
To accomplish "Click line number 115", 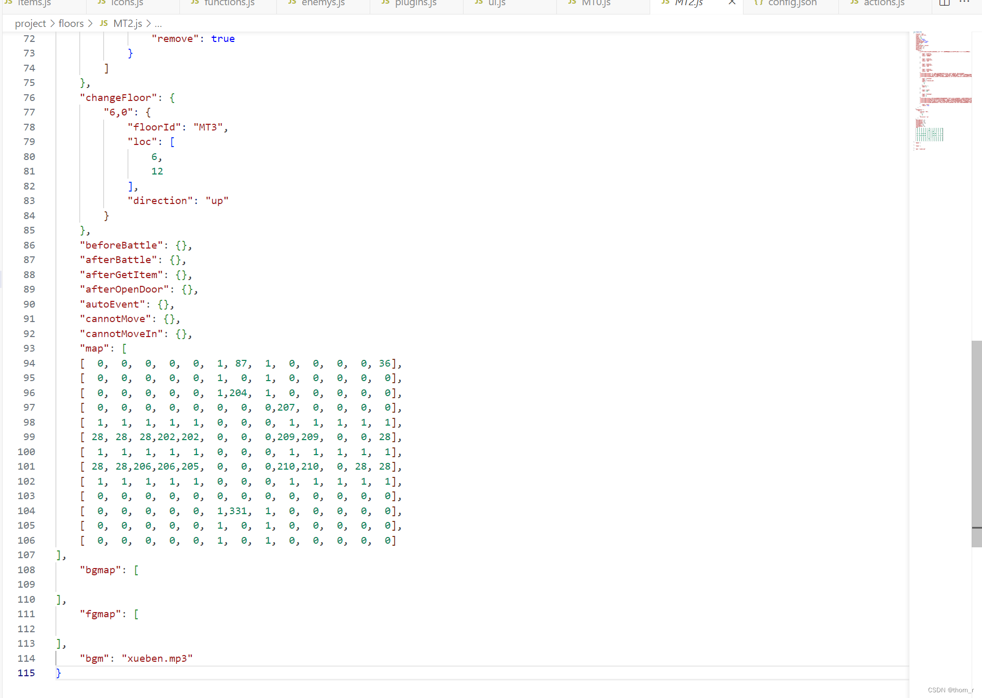I will tap(26, 673).
